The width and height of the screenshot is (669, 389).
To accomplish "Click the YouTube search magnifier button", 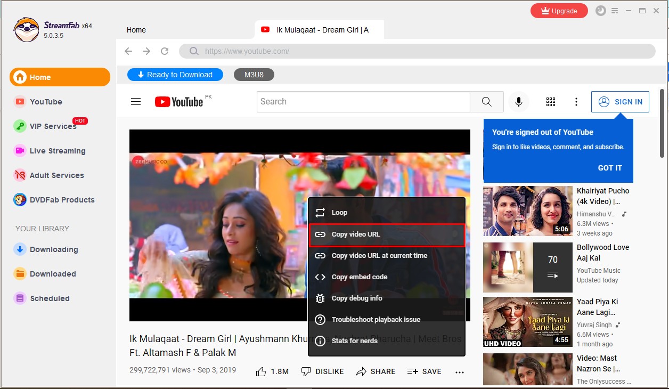I will click(487, 102).
